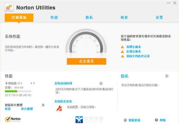Switch to the 性能 tab
The height and width of the screenshot is (124, 179).
54,18
